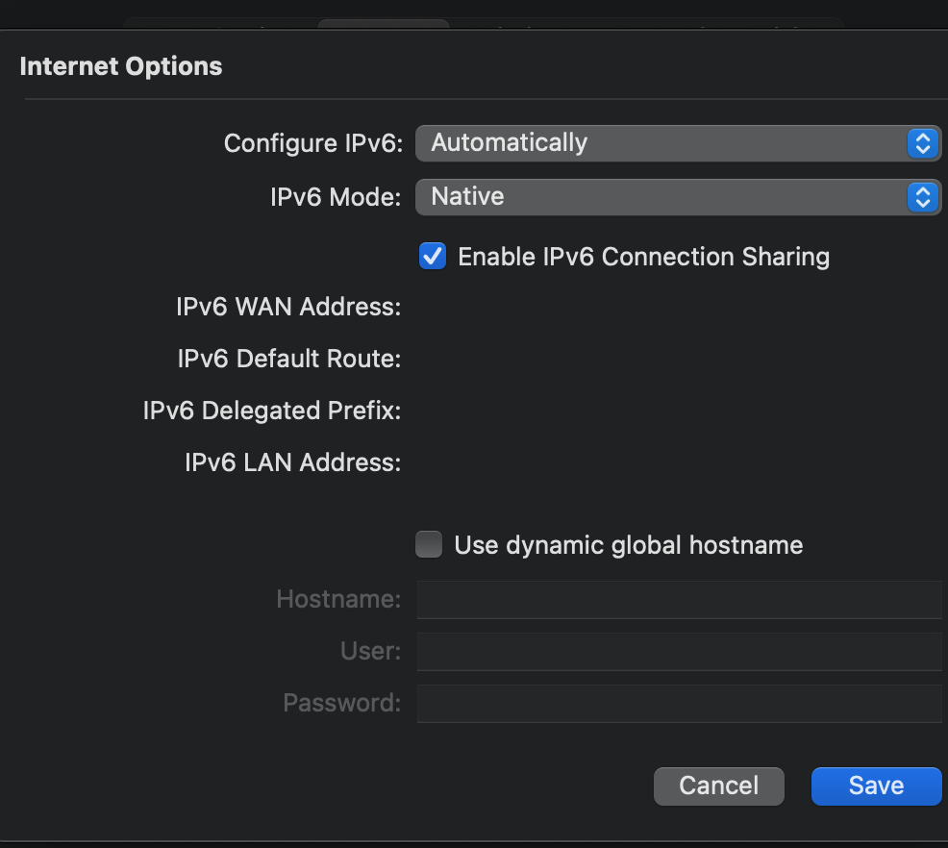Click the blue chevron arrows beside Native

[923, 197]
